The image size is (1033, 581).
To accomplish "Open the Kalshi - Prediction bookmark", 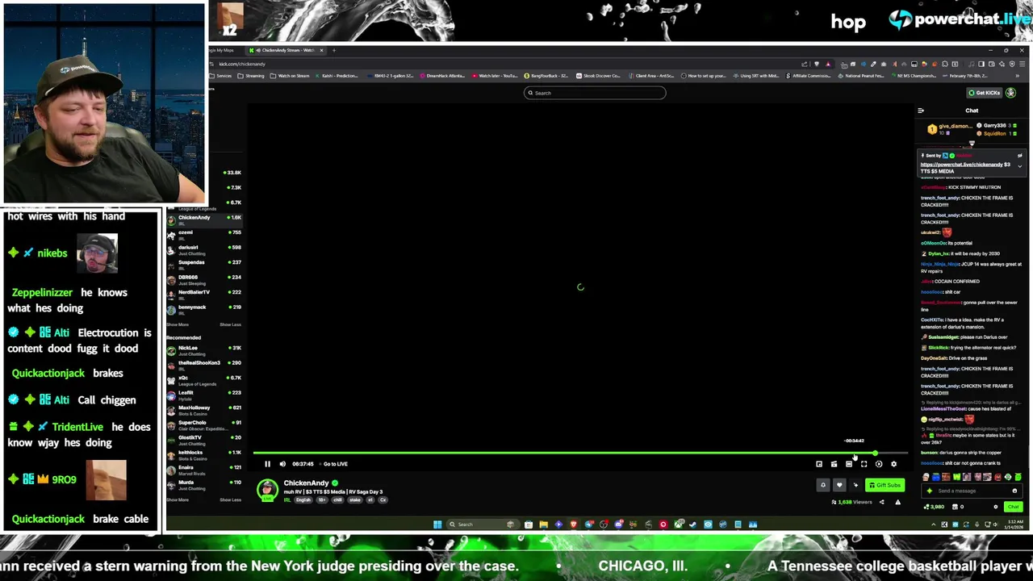I will click(338, 76).
